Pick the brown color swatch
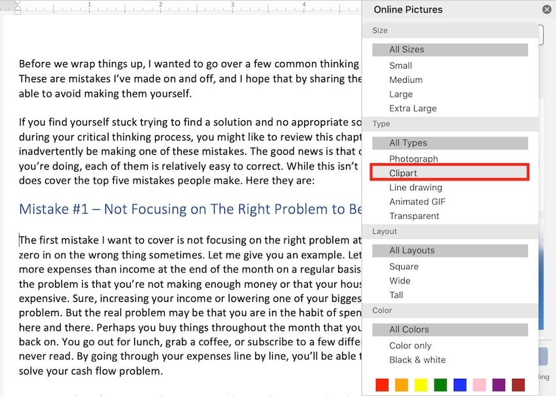556x396 pixels. pyautogui.click(x=519, y=385)
